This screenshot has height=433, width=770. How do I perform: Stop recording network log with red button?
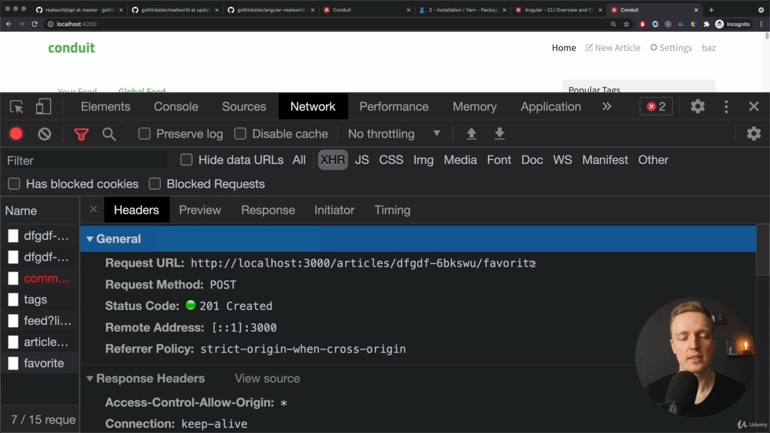click(16, 134)
